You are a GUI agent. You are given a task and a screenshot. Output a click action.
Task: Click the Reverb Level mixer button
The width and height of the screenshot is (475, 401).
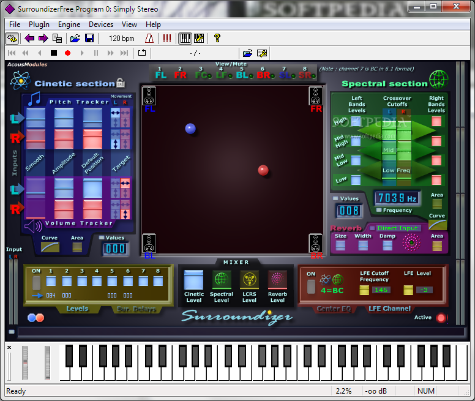point(277,279)
